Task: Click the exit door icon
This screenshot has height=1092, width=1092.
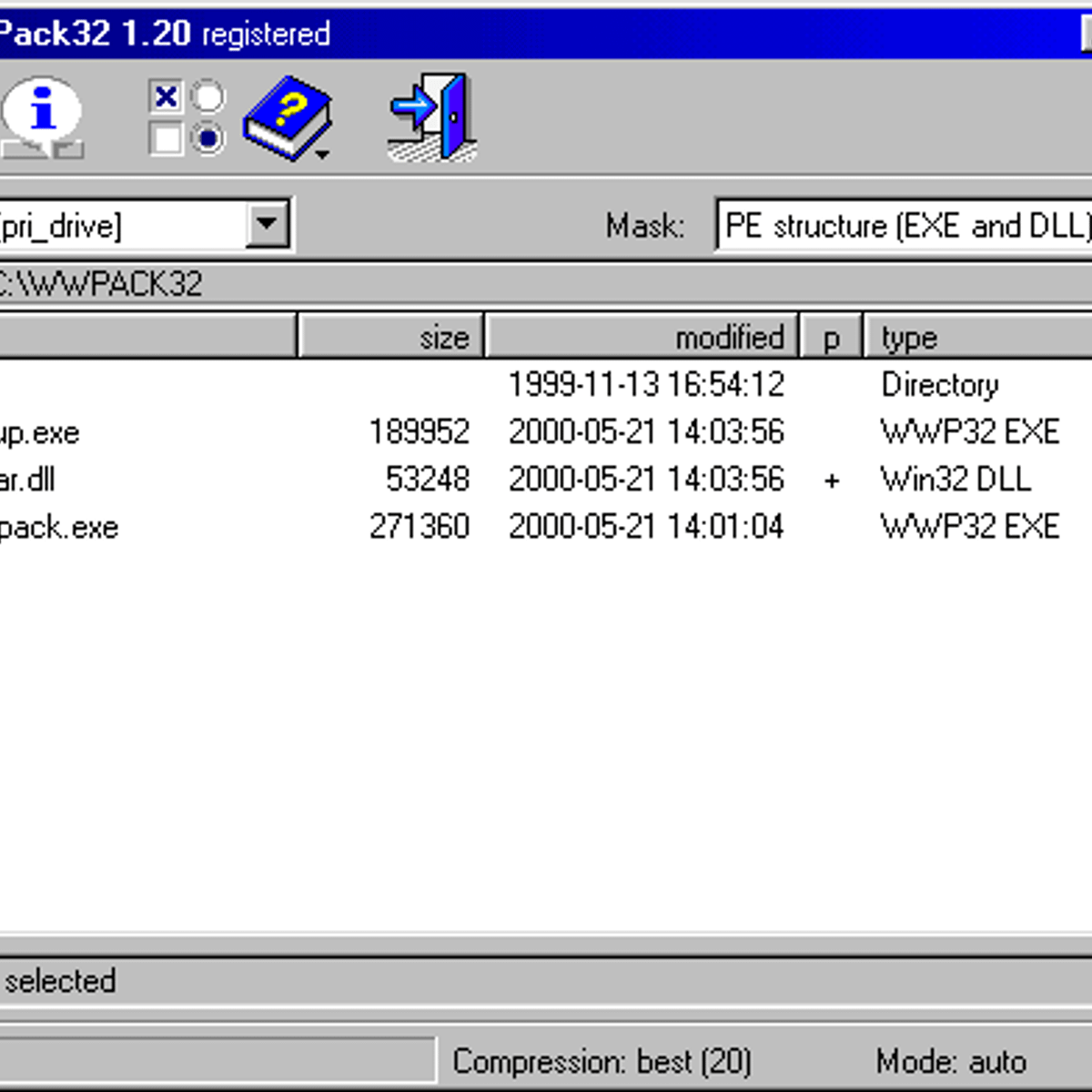Action: point(434,117)
